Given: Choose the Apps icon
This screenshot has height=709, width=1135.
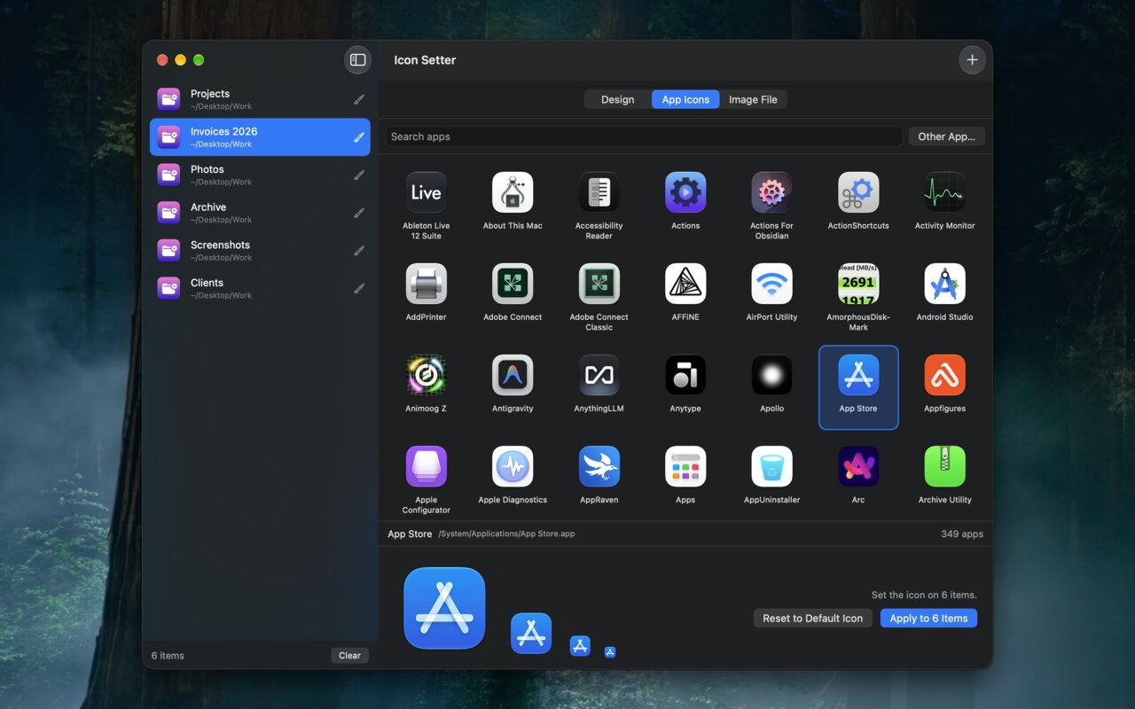Looking at the screenshot, I should click(685, 466).
